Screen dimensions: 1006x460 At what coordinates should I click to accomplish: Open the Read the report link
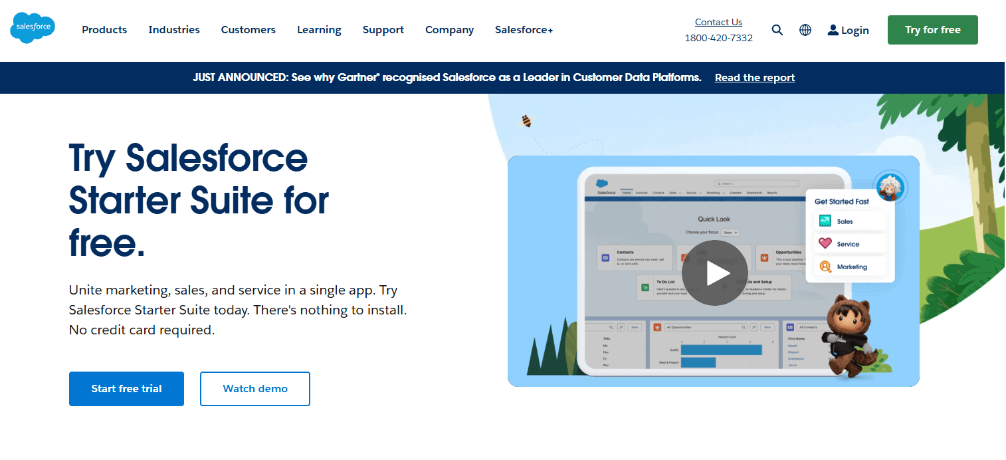click(x=754, y=78)
